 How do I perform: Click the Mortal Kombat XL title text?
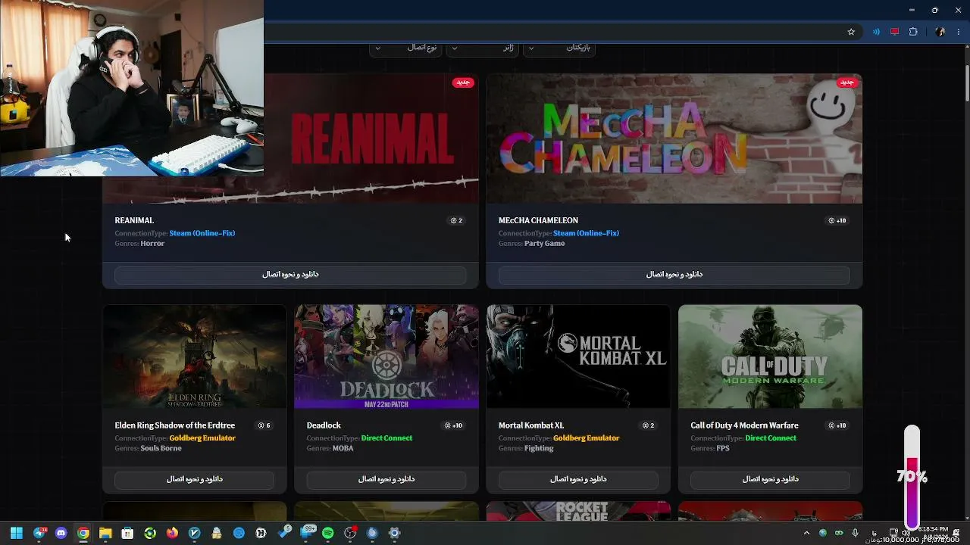coord(531,425)
